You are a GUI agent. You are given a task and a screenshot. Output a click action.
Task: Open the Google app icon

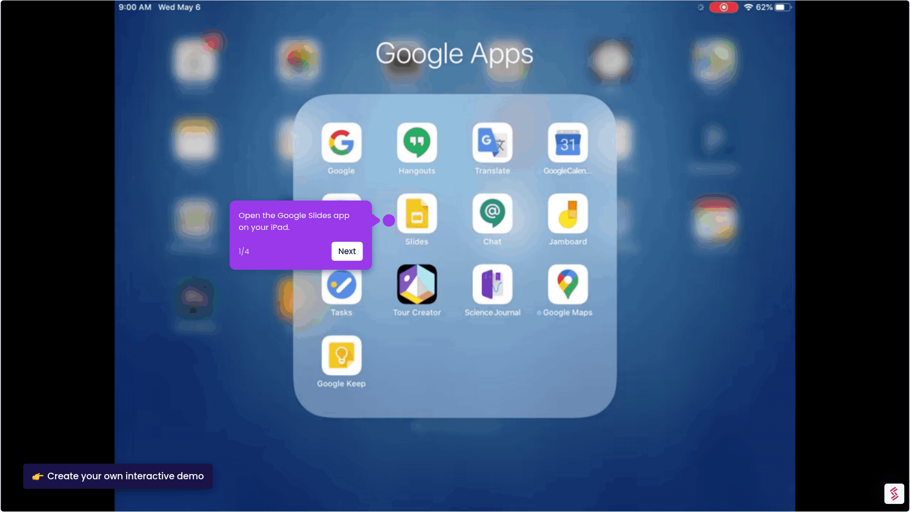click(341, 142)
